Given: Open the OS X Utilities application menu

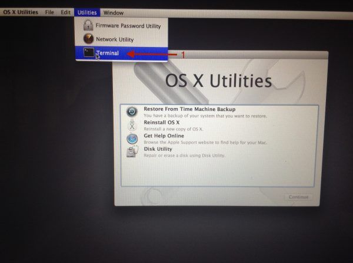Looking at the screenshot, I should 21,12.
